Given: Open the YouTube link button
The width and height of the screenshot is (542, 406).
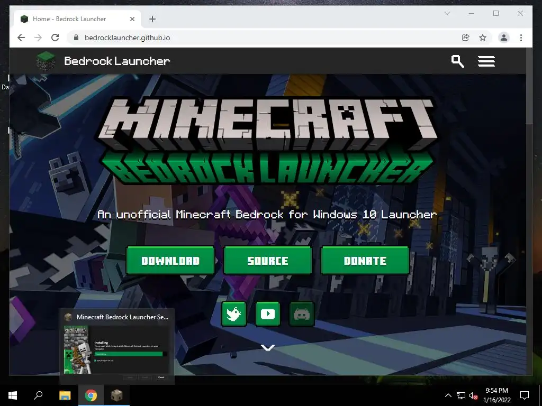Looking at the screenshot, I should (x=267, y=314).
